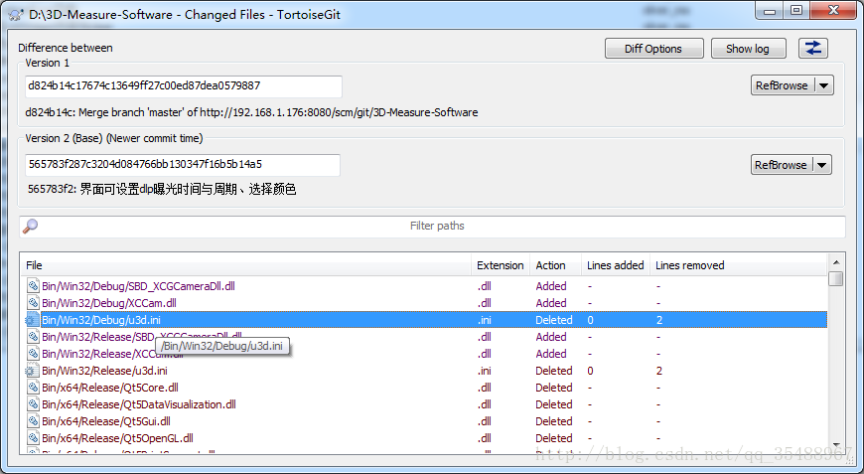Image resolution: width=864 pixels, height=474 pixels.
Task: Click Added action of Debug/XCCam.dll row
Action: 551,303
